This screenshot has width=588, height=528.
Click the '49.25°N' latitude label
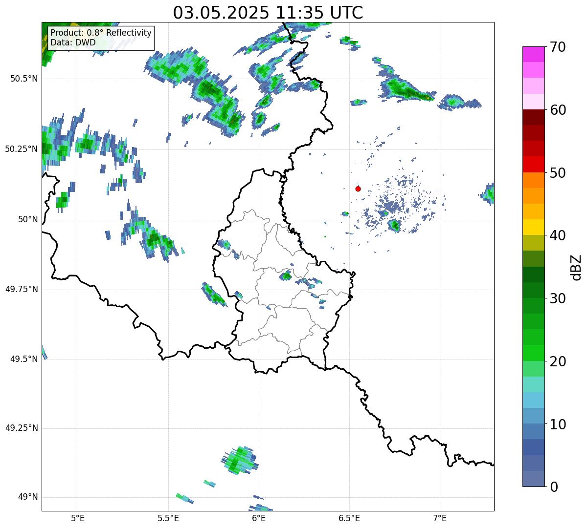coord(22,428)
